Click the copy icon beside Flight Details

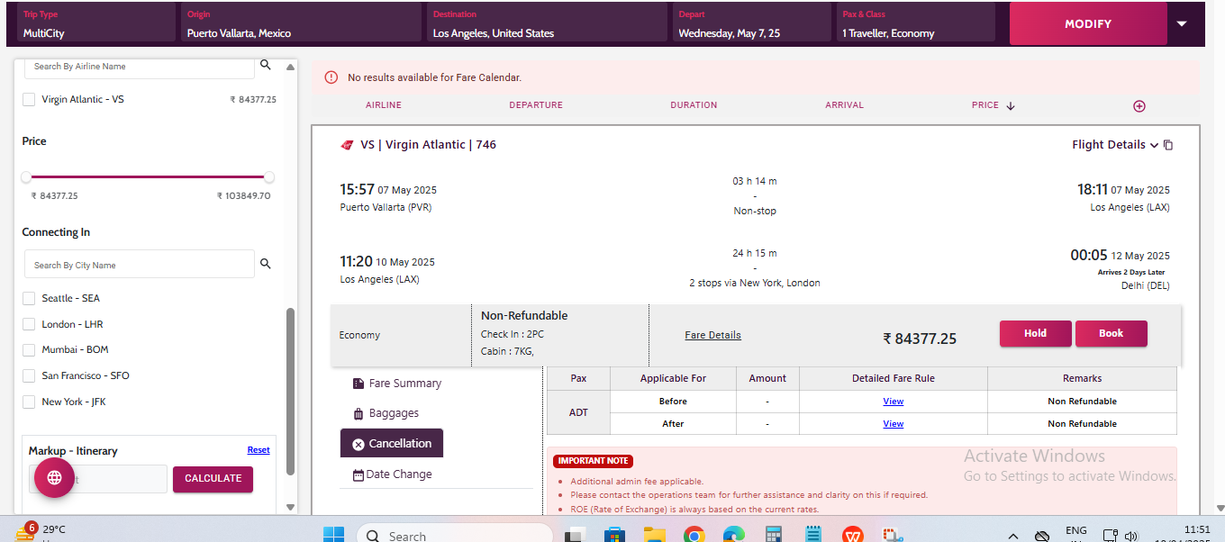tap(1168, 145)
